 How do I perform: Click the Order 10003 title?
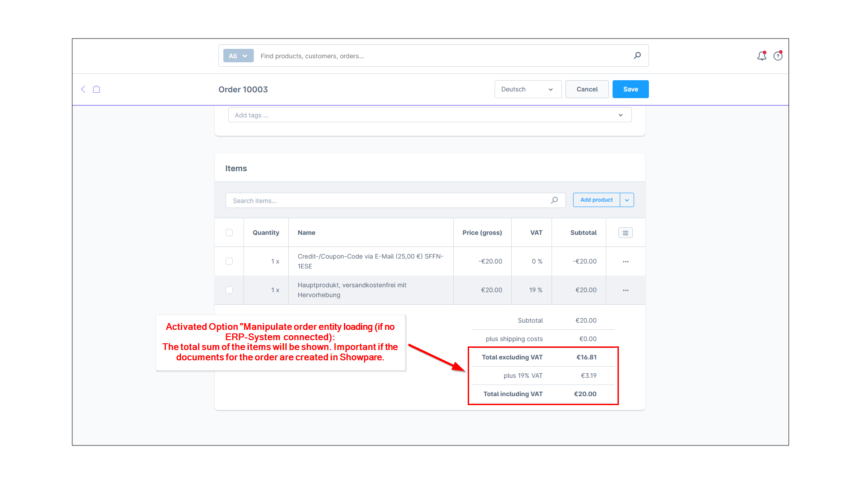(243, 89)
